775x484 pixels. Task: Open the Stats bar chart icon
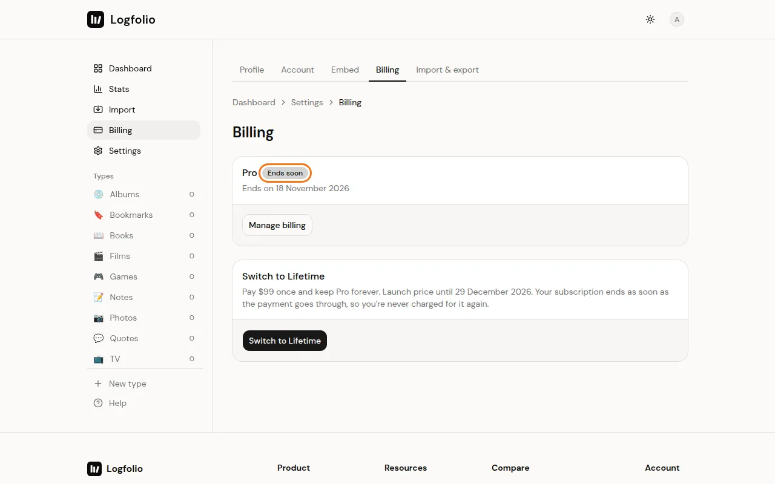tap(98, 89)
